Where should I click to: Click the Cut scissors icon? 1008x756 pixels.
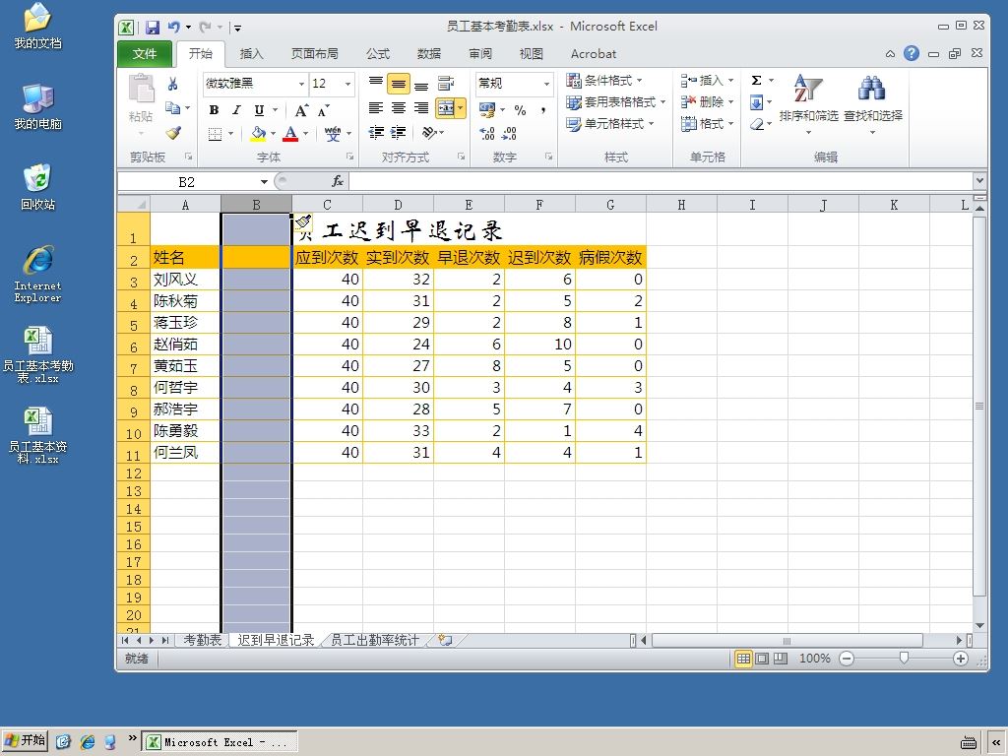click(x=172, y=84)
